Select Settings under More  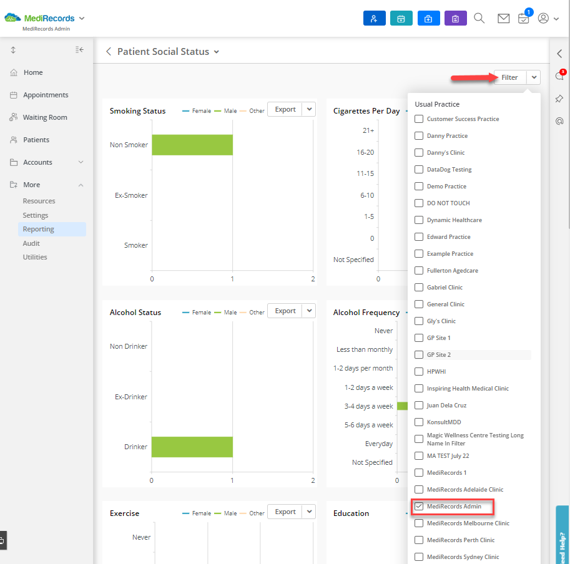(x=35, y=215)
